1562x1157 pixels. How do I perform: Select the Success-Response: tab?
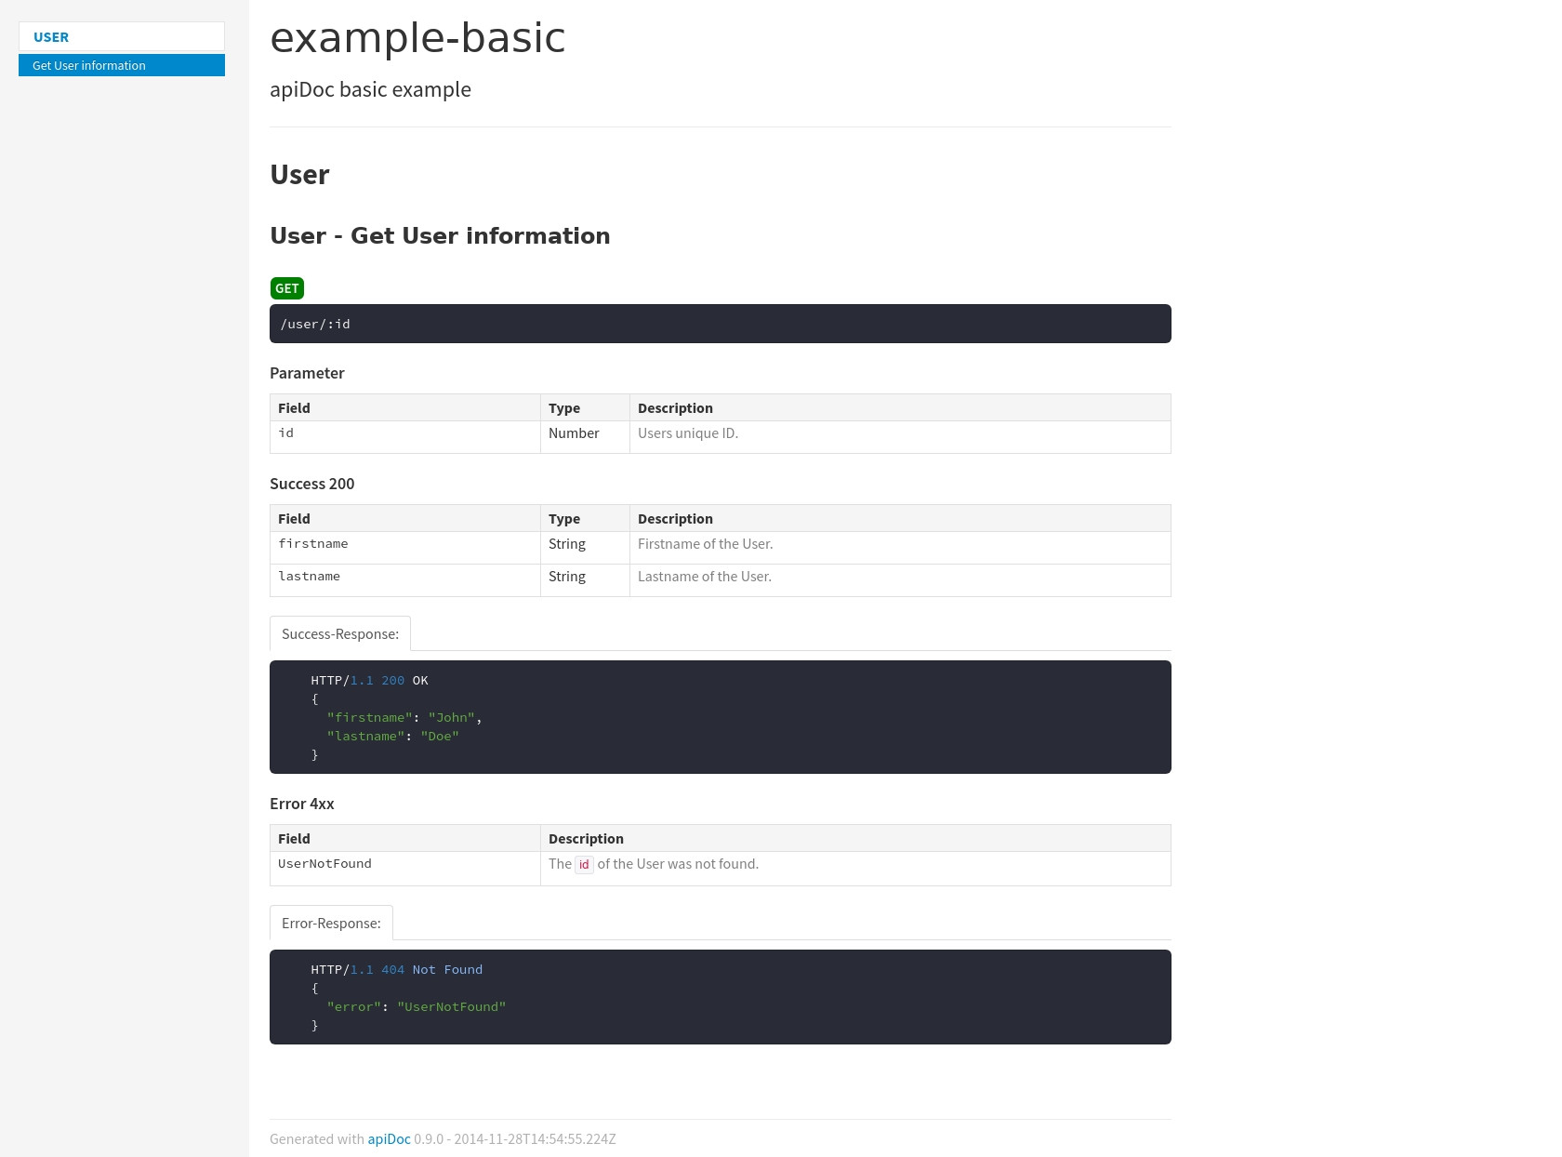340,634
